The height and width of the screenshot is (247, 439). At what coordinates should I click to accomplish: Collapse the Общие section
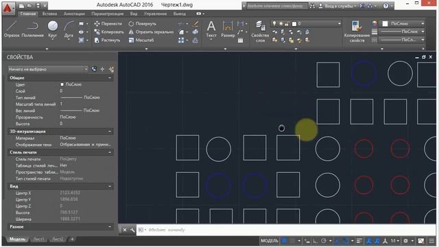pos(110,78)
